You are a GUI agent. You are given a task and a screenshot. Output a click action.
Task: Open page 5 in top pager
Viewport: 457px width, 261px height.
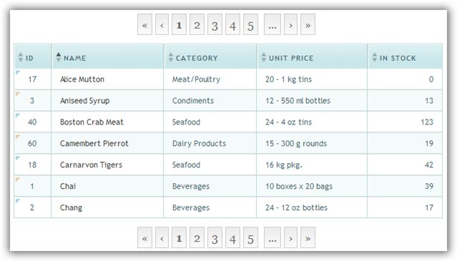pos(250,24)
